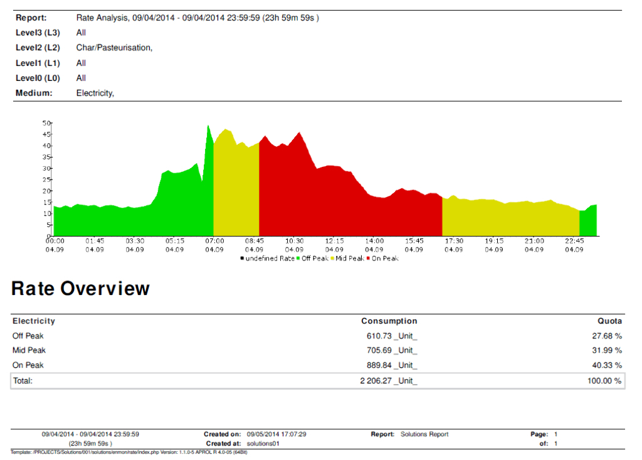The height and width of the screenshot is (460, 642).
Task: Click the Mid Peak legend entry
Action: (349, 259)
